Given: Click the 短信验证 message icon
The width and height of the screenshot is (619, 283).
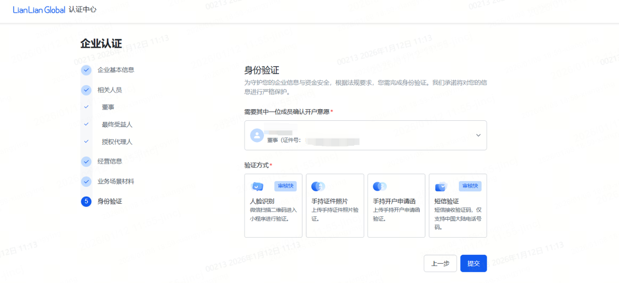Looking at the screenshot, I should coord(441,186).
